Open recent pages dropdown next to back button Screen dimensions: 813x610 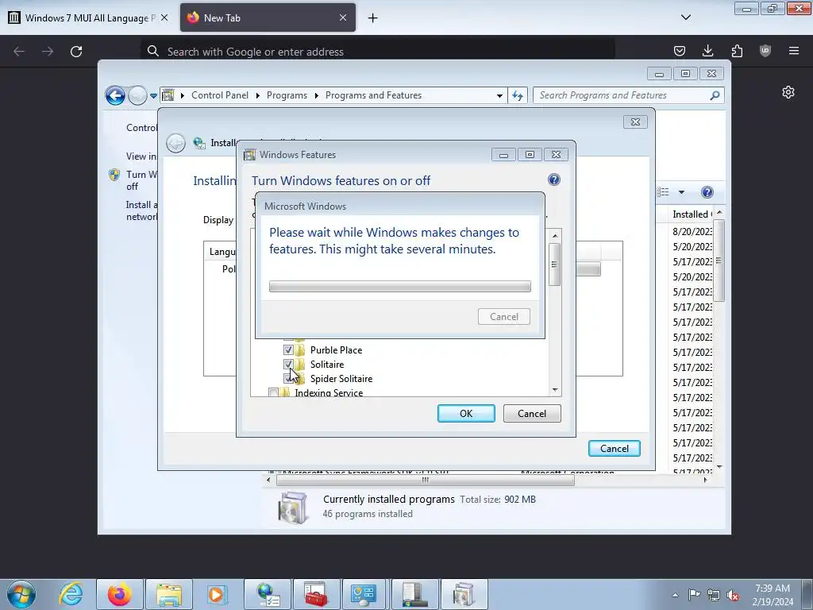pyautogui.click(x=153, y=95)
